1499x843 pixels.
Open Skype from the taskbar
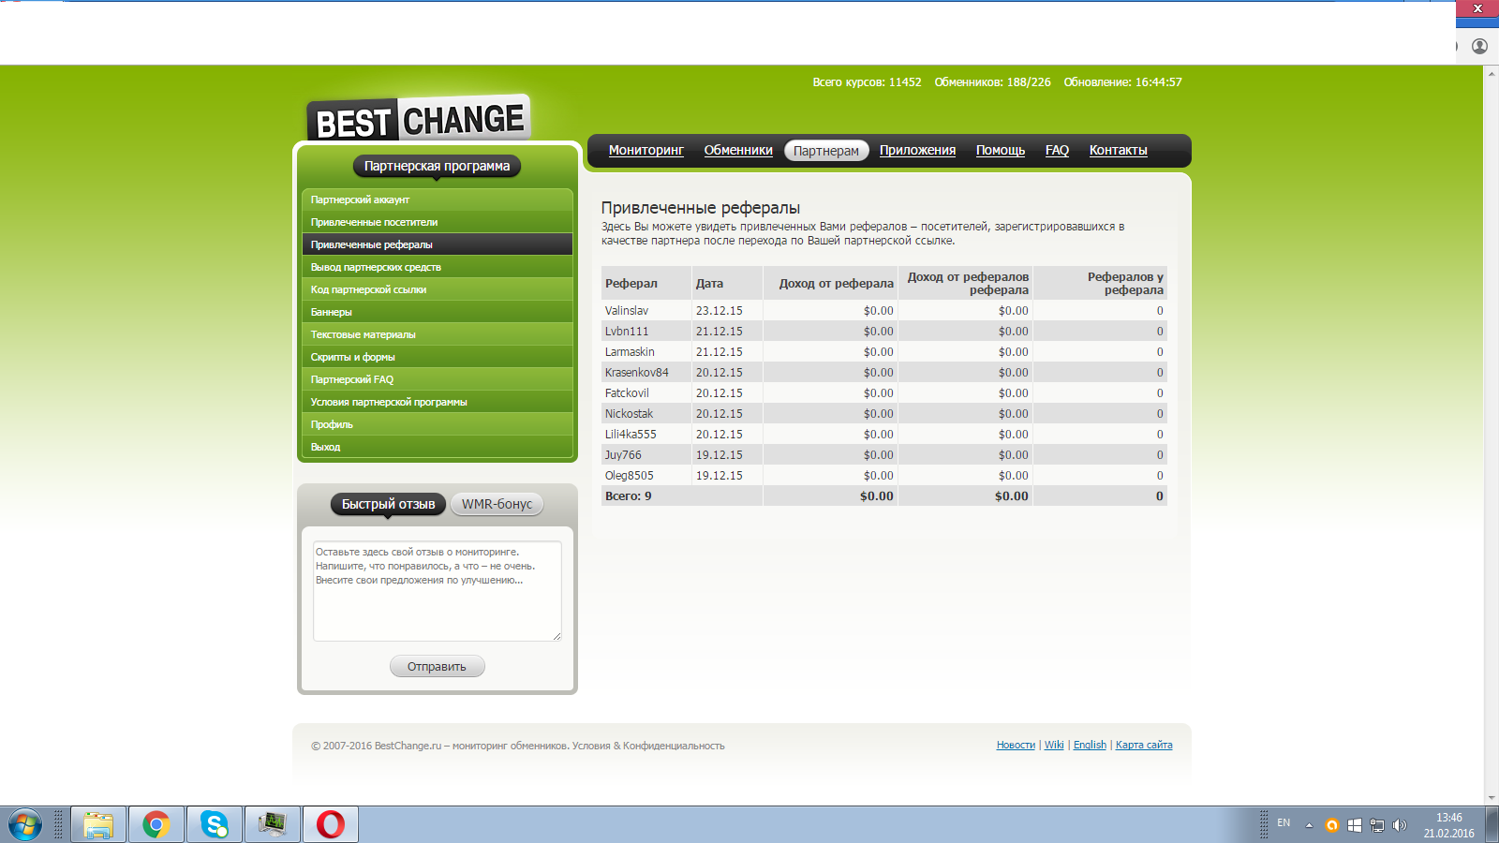[x=215, y=825]
